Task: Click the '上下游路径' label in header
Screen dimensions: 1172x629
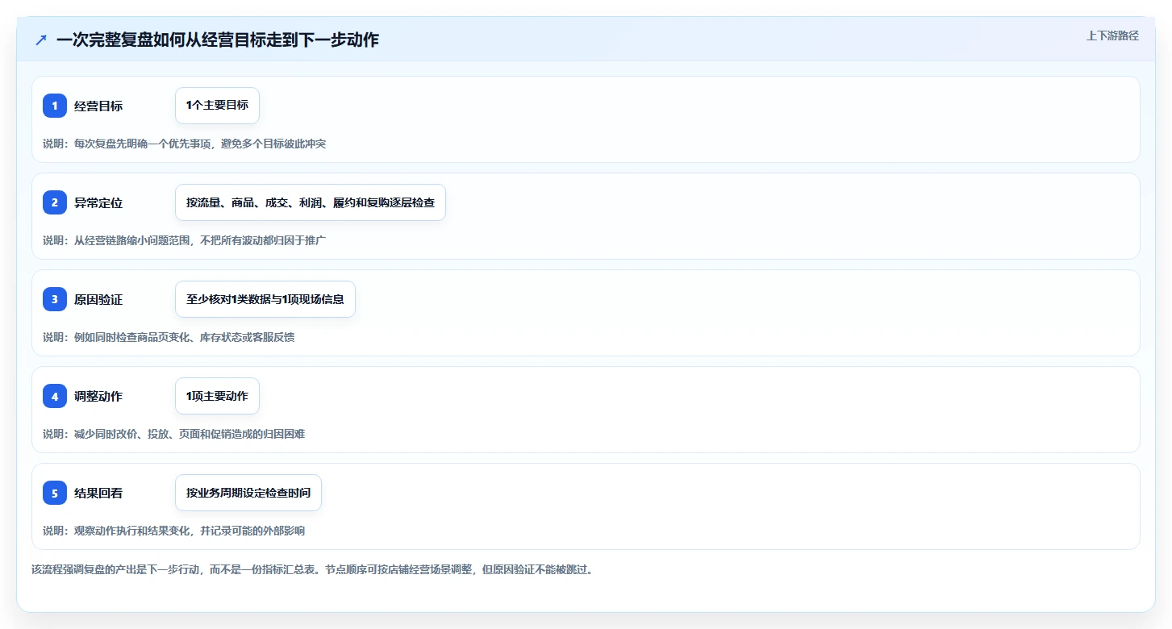Action: [x=1112, y=35]
